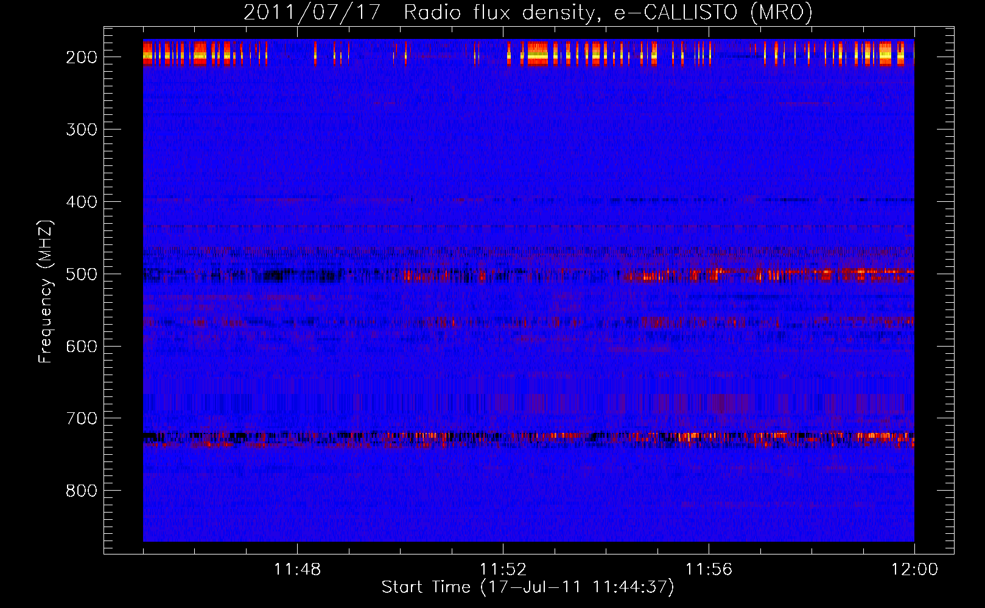Screen dimensions: 985x608
Task: Click the 800 frequency tick label
Action: pyautogui.click(x=82, y=491)
